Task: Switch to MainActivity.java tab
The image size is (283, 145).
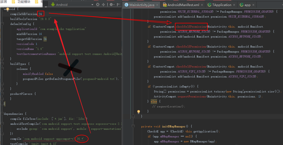Action: (142, 5)
